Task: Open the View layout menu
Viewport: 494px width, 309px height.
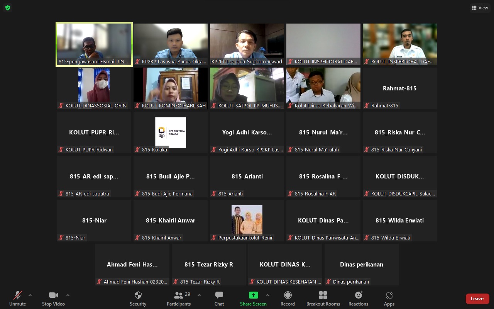Action: click(480, 8)
